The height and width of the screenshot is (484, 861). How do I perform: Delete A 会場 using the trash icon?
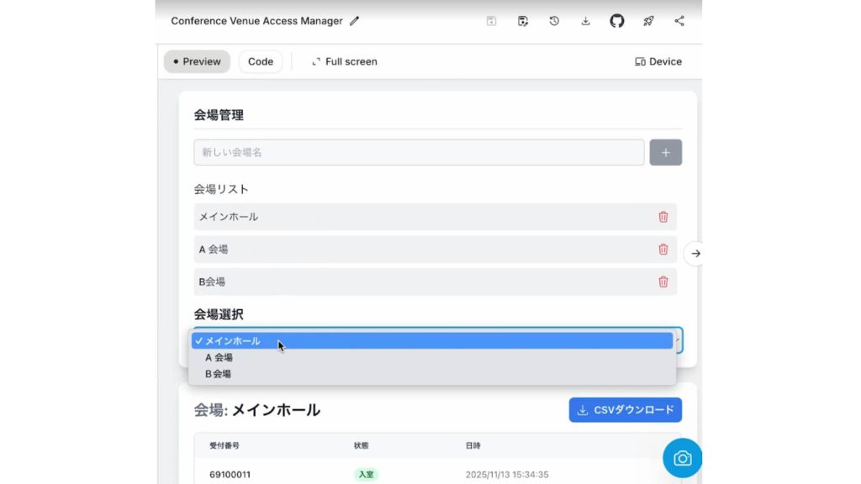tap(663, 250)
